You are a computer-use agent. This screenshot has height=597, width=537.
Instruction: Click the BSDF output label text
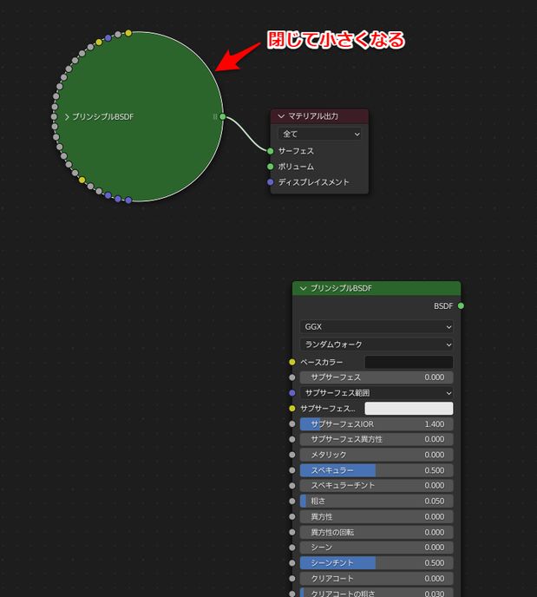[443, 306]
